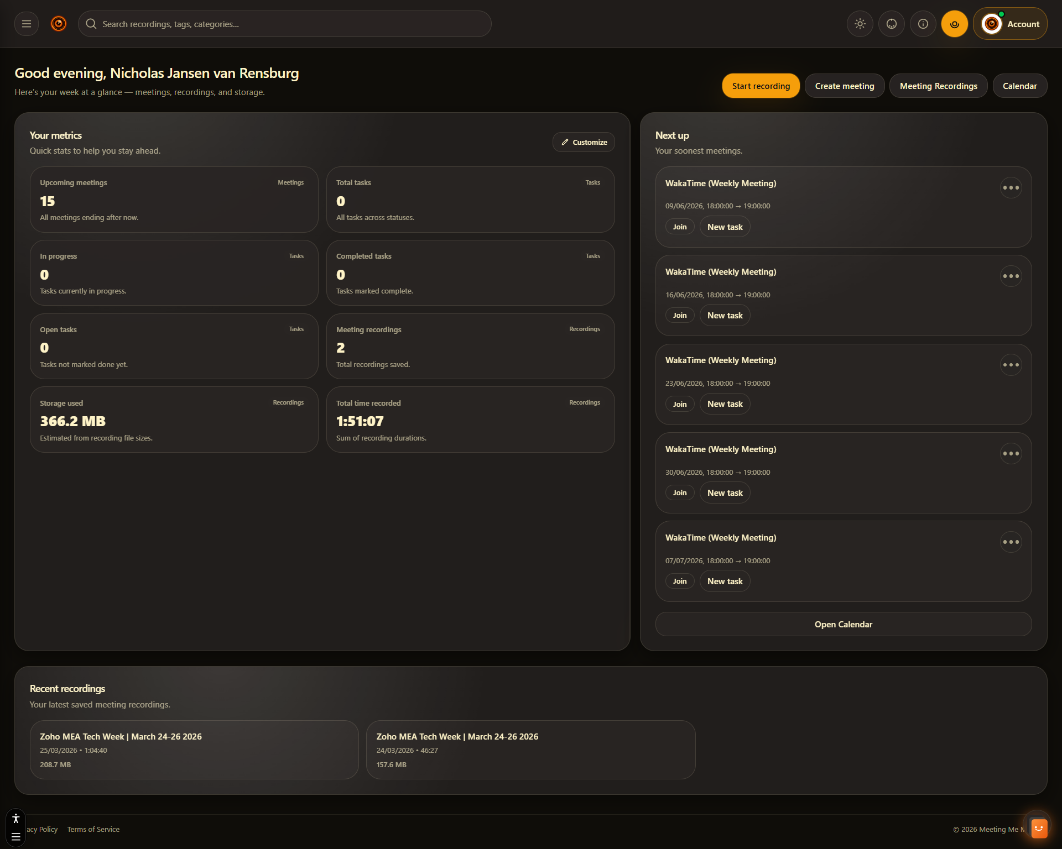Join the 16/06/2026 WakaTime meeting

[680, 315]
